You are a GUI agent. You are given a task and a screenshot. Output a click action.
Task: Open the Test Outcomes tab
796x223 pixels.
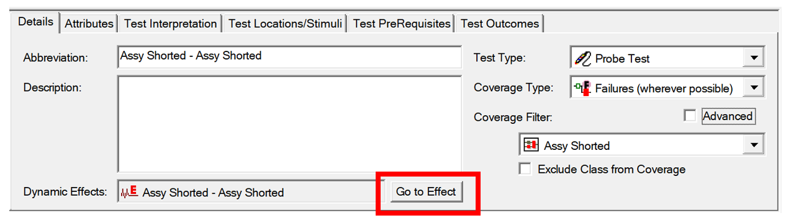pos(500,24)
